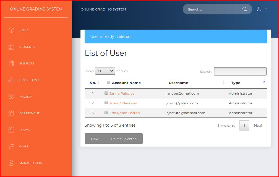Check the box for Erick jason Batuto

click(106, 112)
